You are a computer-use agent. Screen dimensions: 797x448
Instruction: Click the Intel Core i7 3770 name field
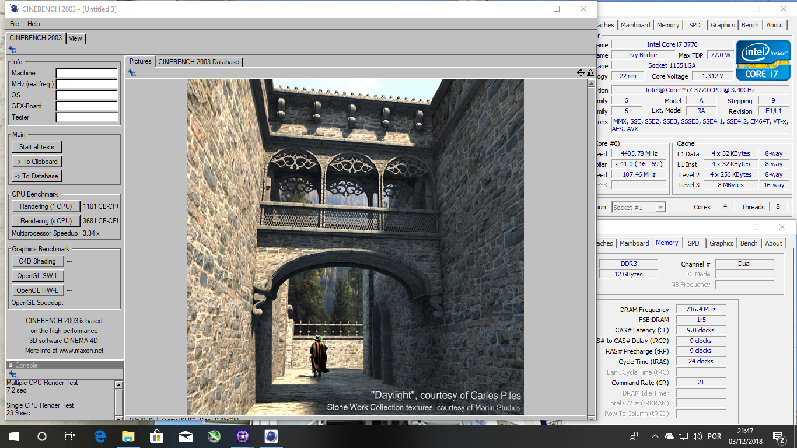[x=672, y=44]
